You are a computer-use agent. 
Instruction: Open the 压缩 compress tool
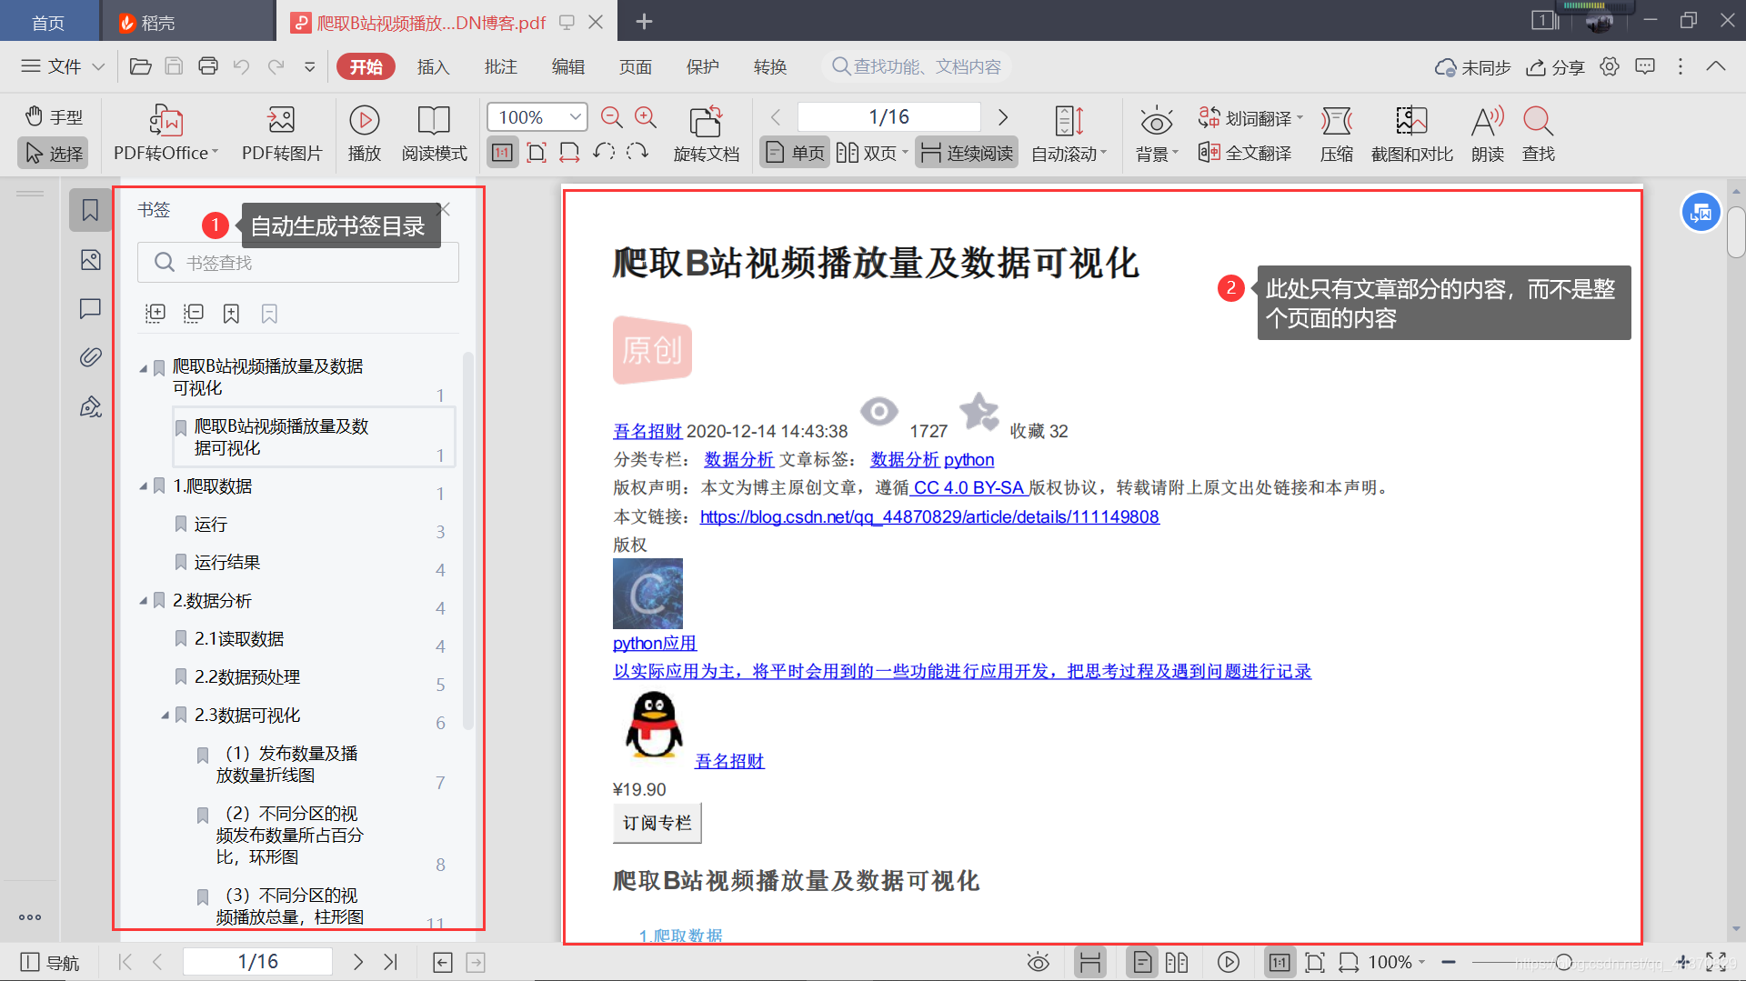point(1337,134)
